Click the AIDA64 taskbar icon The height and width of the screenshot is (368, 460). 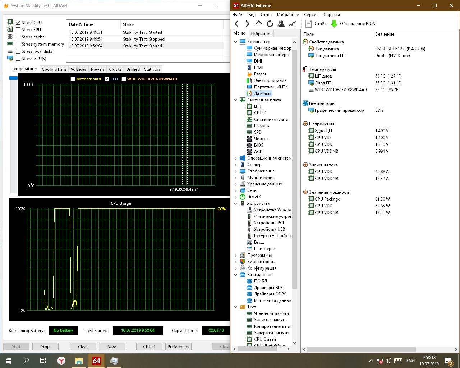click(x=97, y=361)
